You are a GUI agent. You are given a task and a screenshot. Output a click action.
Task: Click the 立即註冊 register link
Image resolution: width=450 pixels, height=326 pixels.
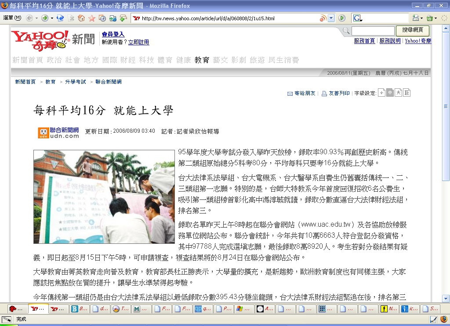point(138,42)
